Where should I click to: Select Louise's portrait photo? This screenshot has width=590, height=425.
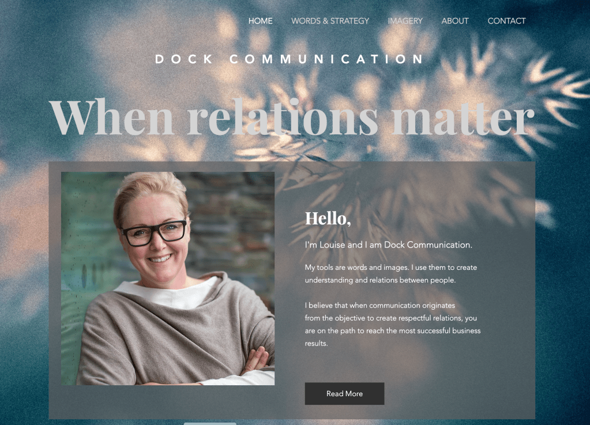(168, 279)
